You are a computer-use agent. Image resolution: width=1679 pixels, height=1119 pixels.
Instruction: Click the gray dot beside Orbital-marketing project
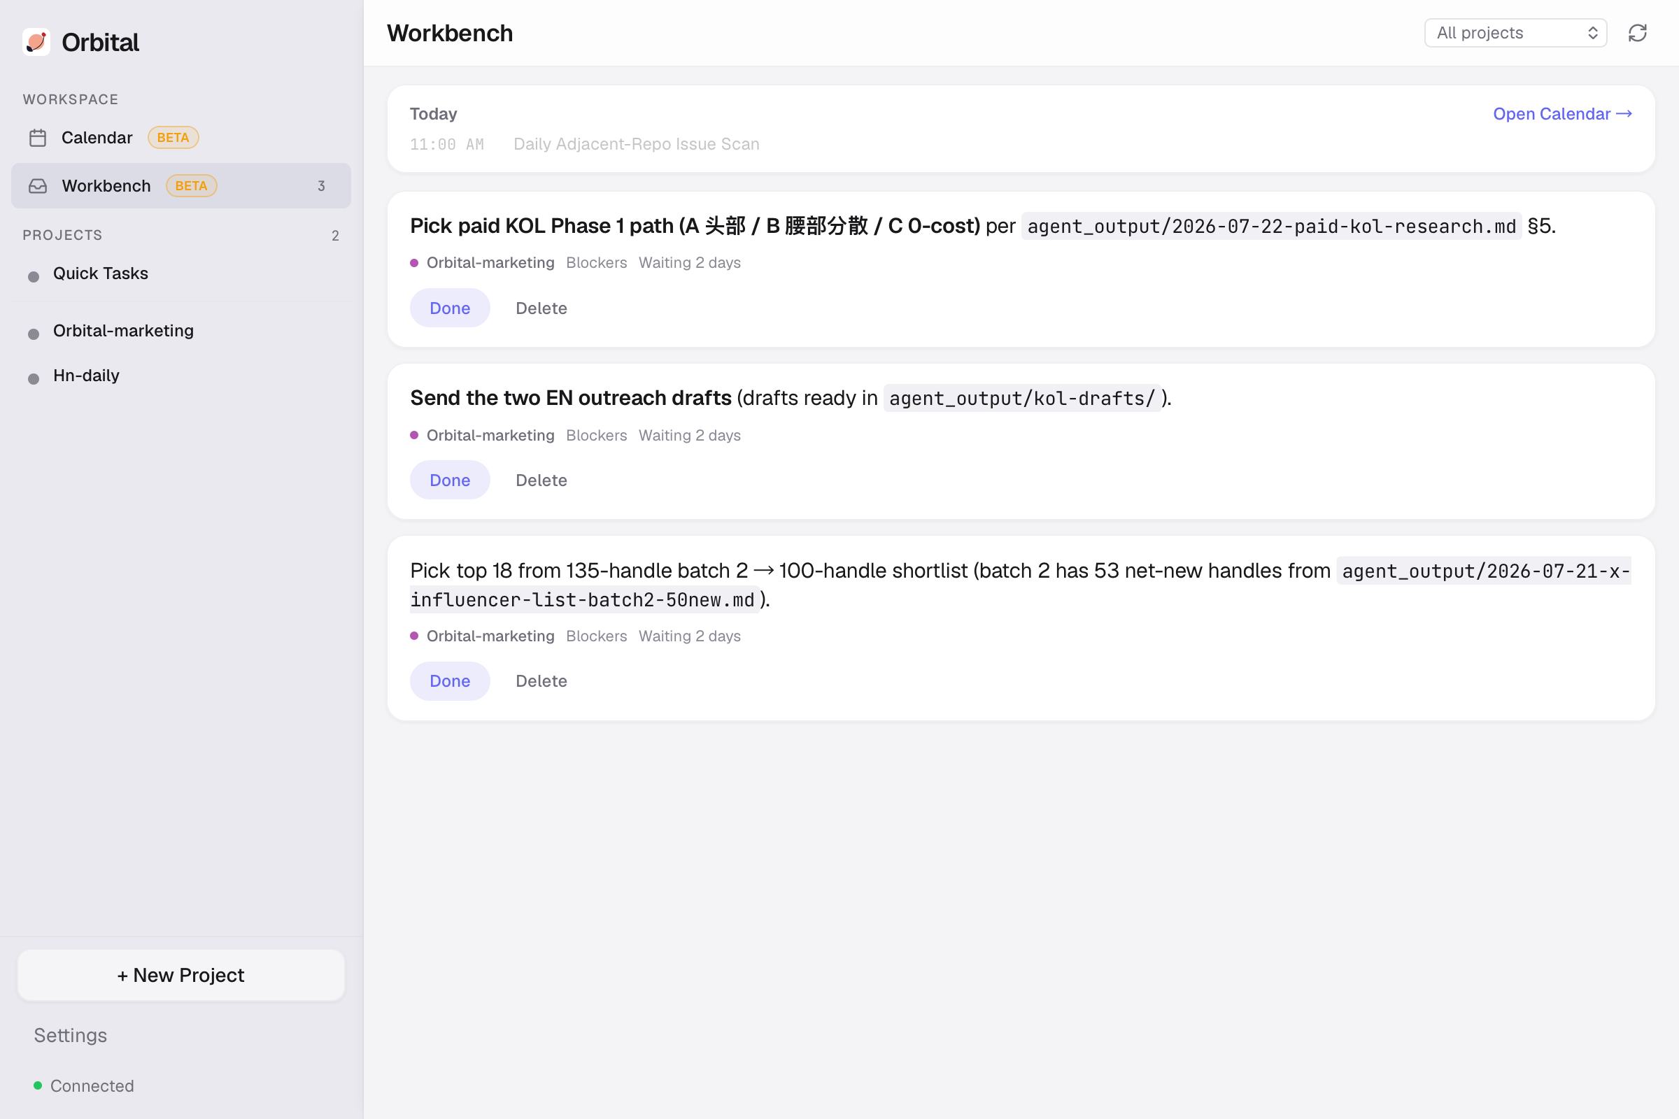[34, 334]
